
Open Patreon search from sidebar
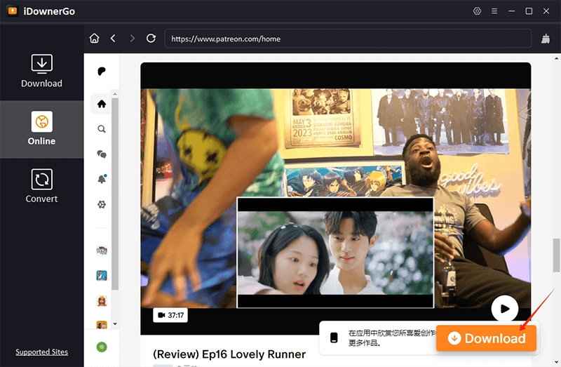pos(102,129)
